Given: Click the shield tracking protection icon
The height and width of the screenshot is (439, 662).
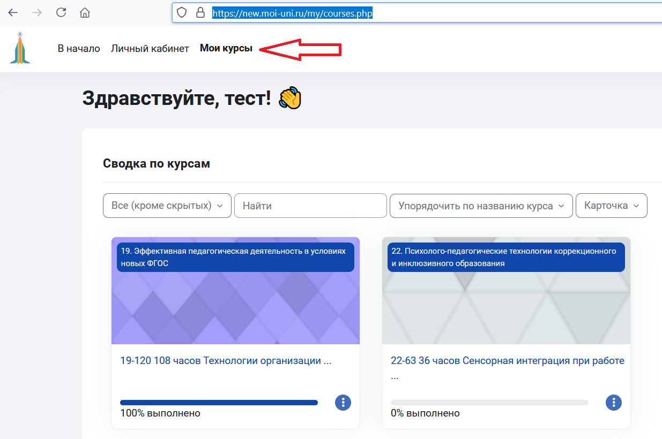Looking at the screenshot, I should (182, 13).
